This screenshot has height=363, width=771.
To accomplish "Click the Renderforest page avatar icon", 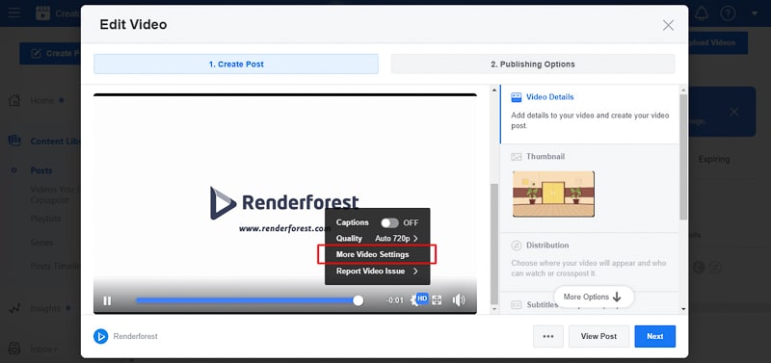I will (101, 336).
